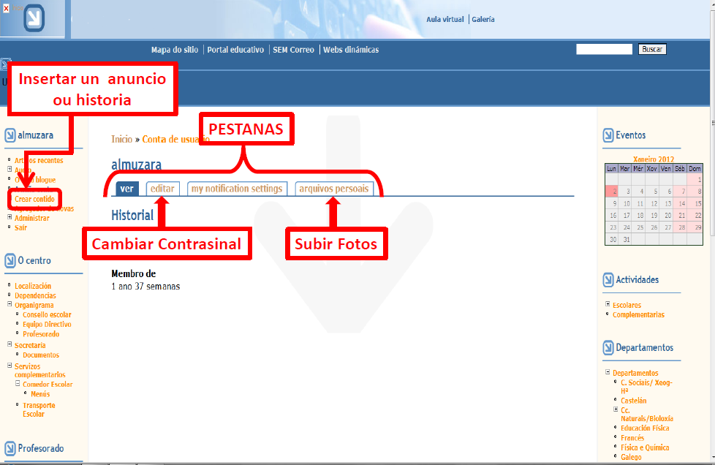Expand the Cc. Naturais/Bioloxía node
Image resolution: width=715 pixels, height=465 pixels.
click(616, 410)
